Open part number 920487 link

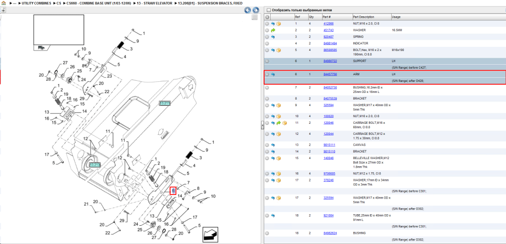(x=328, y=37)
